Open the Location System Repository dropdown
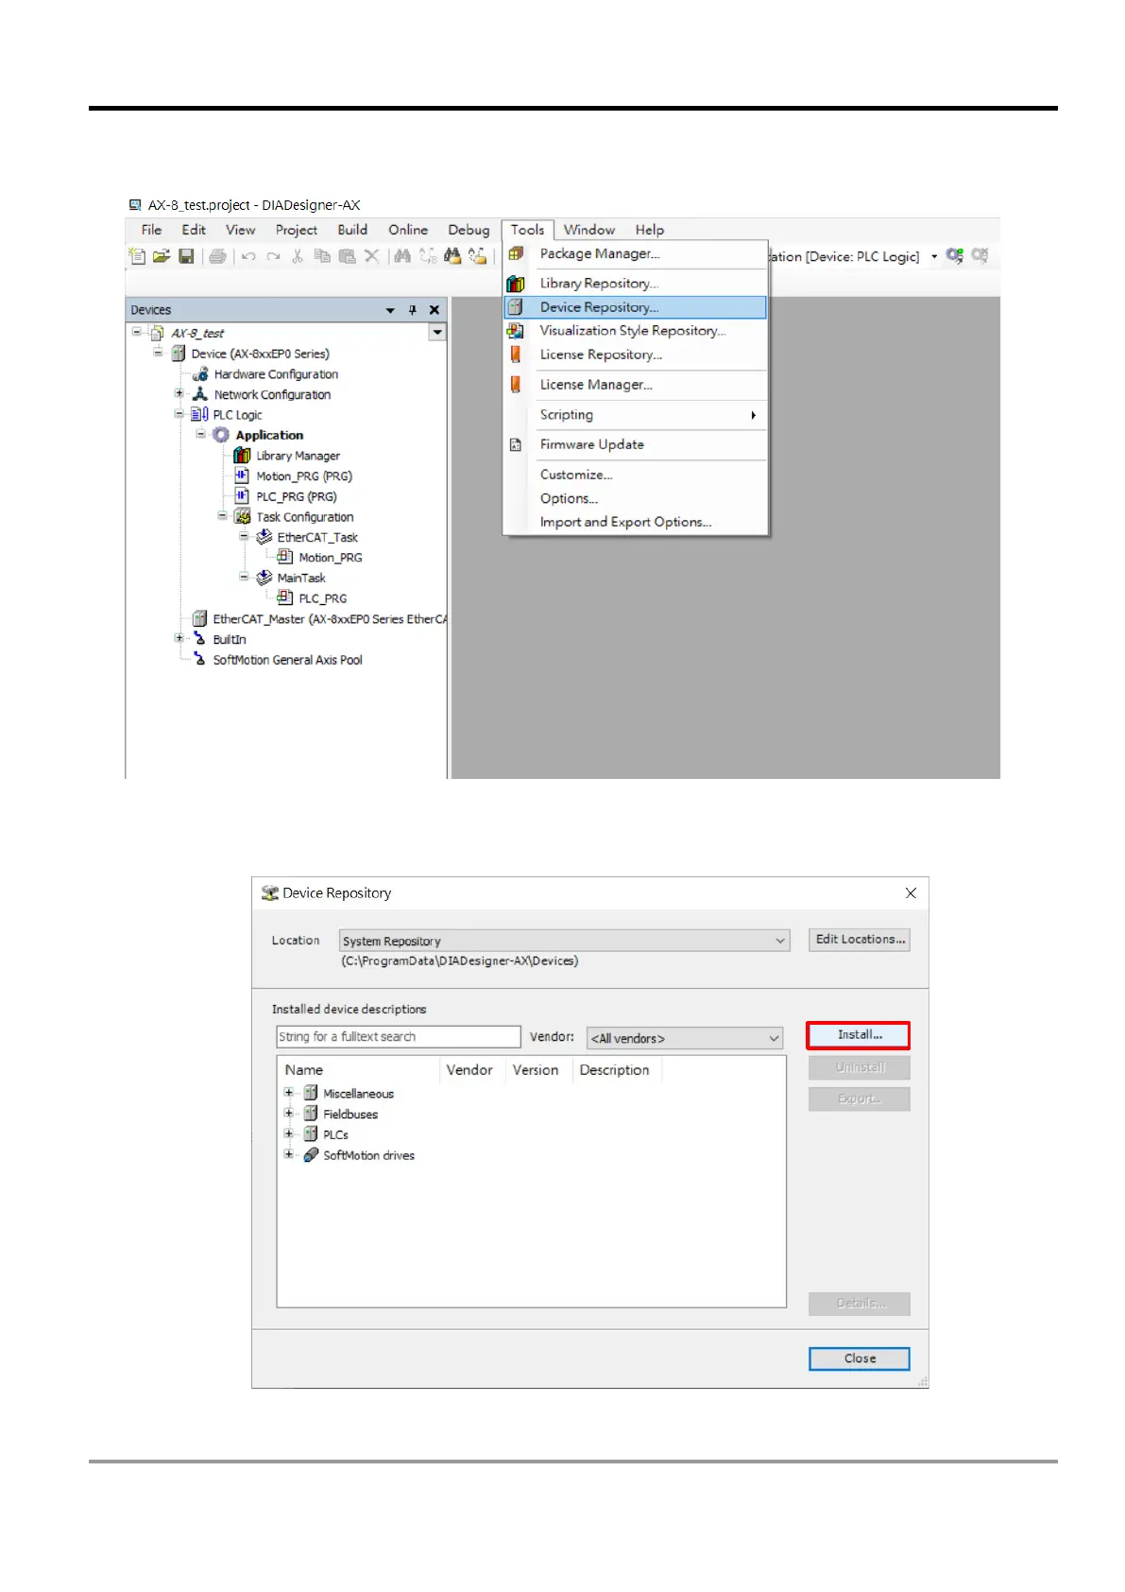Viewport: 1125px width, 1592px height. pyautogui.click(x=780, y=941)
